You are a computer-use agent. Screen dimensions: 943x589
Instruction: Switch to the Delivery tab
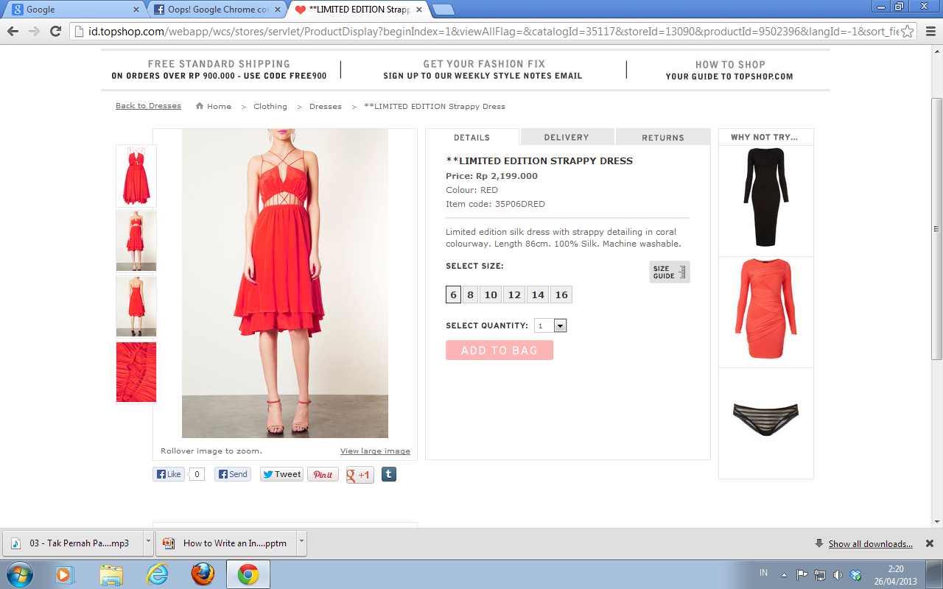[567, 137]
